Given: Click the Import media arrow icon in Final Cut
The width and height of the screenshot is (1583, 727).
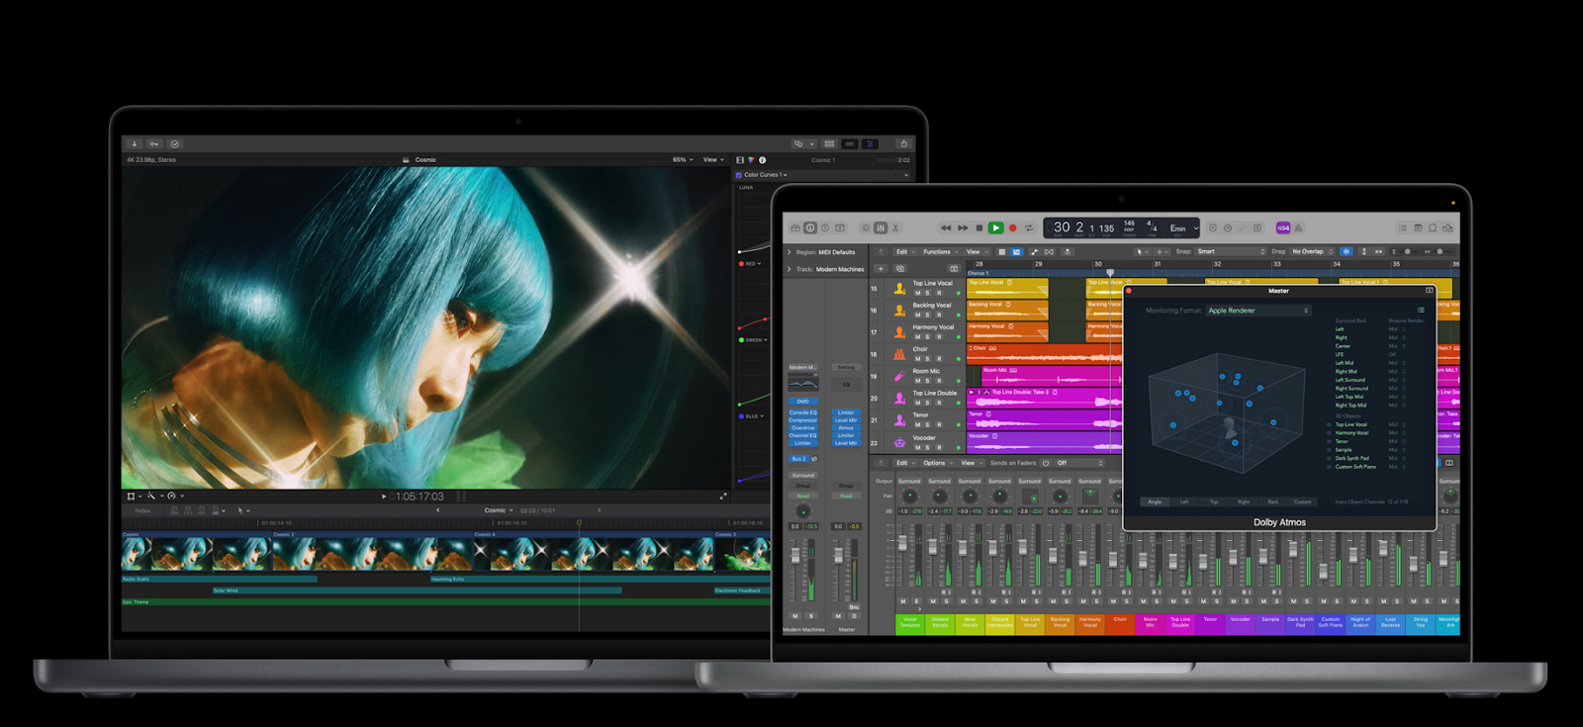Looking at the screenshot, I should [x=135, y=143].
